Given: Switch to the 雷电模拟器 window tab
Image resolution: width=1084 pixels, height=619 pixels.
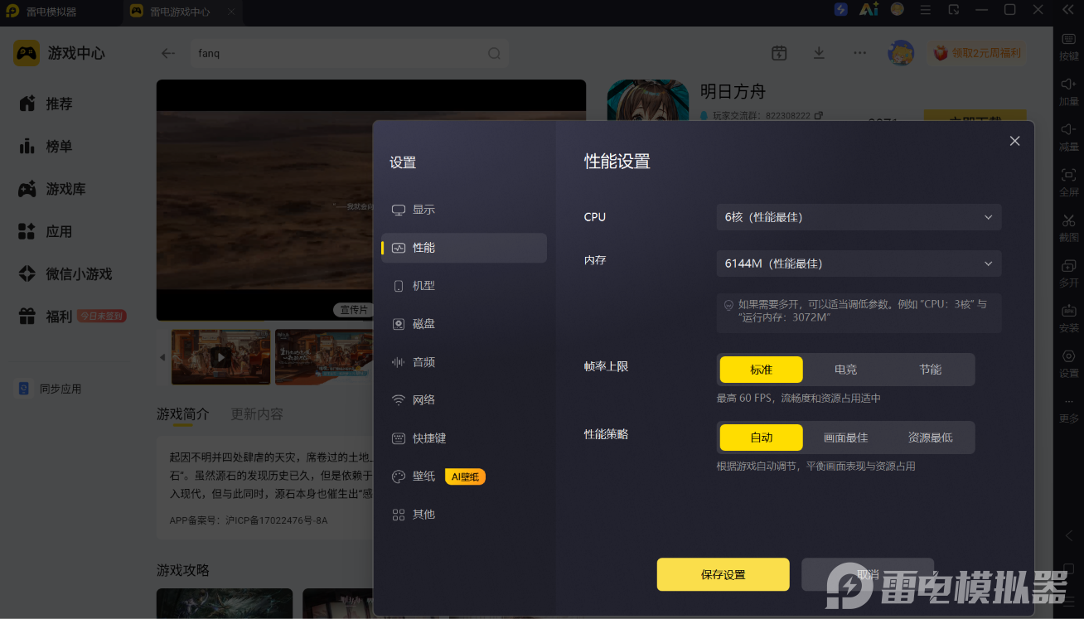Looking at the screenshot, I should [x=61, y=12].
